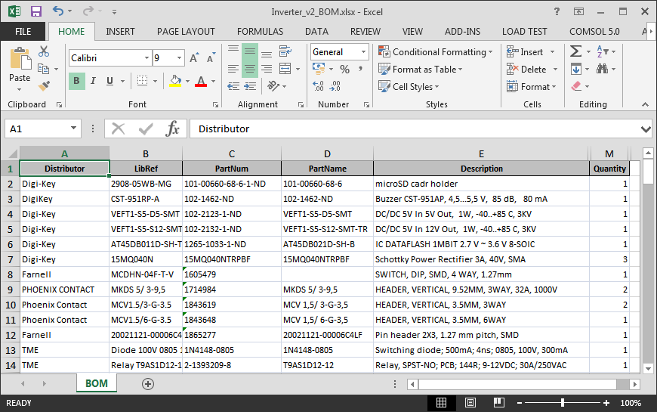Click the AutoSum sigma icon
This screenshot has height=412, width=657.
click(575, 51)
